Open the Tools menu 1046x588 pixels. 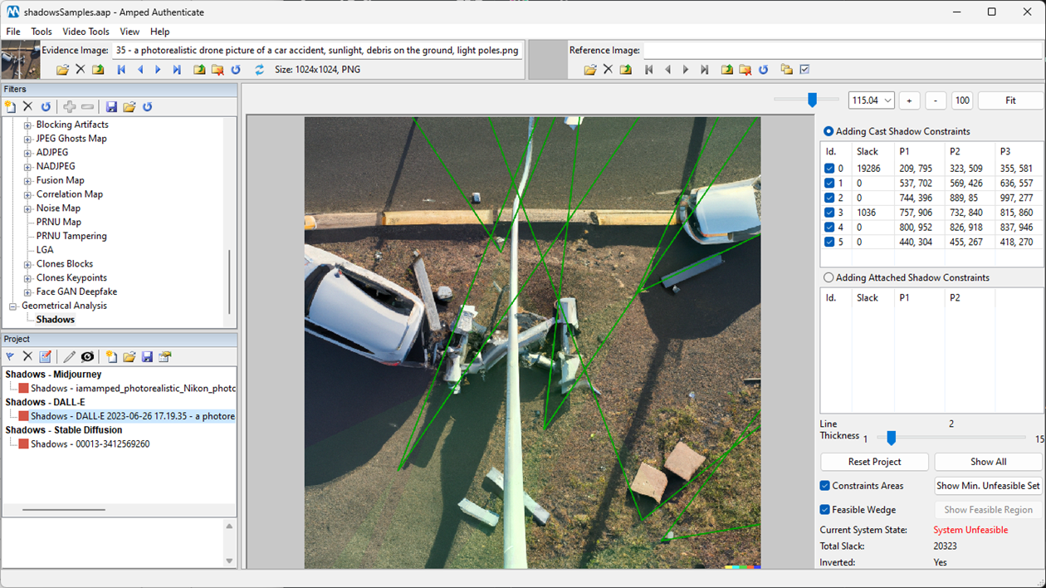(x=42, y=32)
